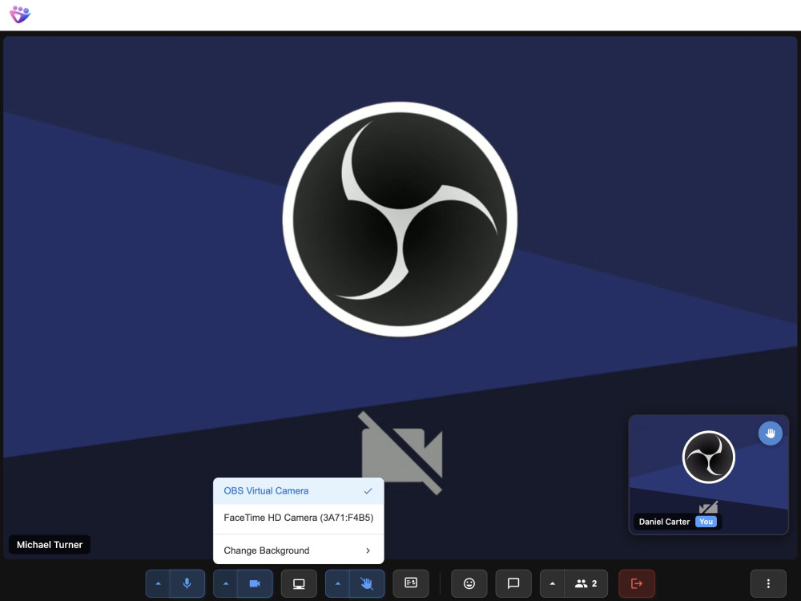Leave the meeting with red exit button
The height and width of the screenshot is (601, 801).
pyautogui.click(x=637, y=583)
